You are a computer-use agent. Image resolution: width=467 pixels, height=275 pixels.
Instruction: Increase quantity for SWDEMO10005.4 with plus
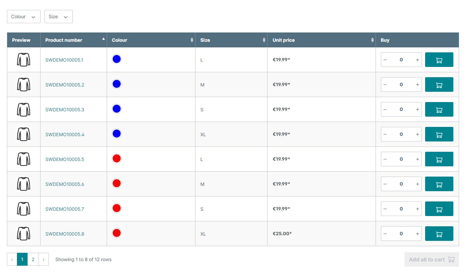(417, 134)
